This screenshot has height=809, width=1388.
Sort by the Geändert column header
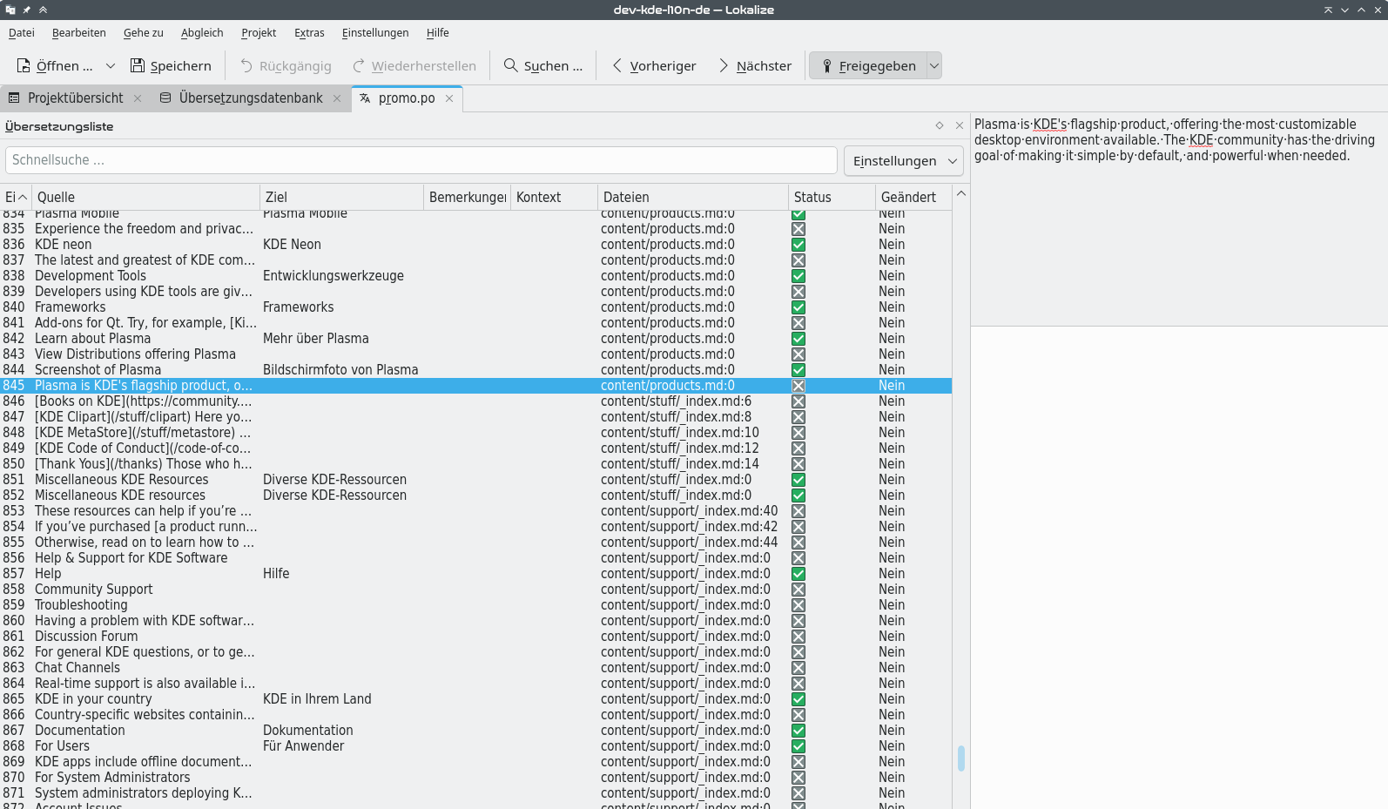point(913,198)
